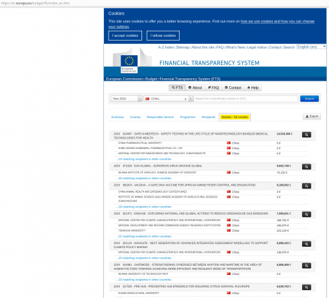Select the Details results tab
329x298 pixels.
pos(235,117)
